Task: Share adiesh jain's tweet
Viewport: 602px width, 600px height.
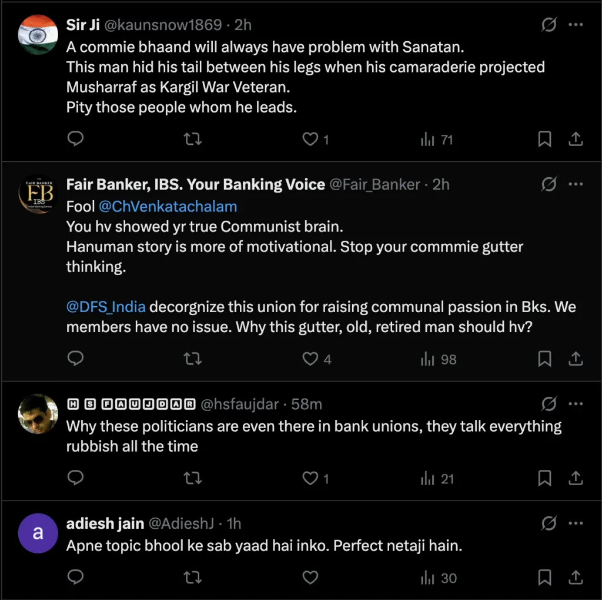Action: point(576,578)
